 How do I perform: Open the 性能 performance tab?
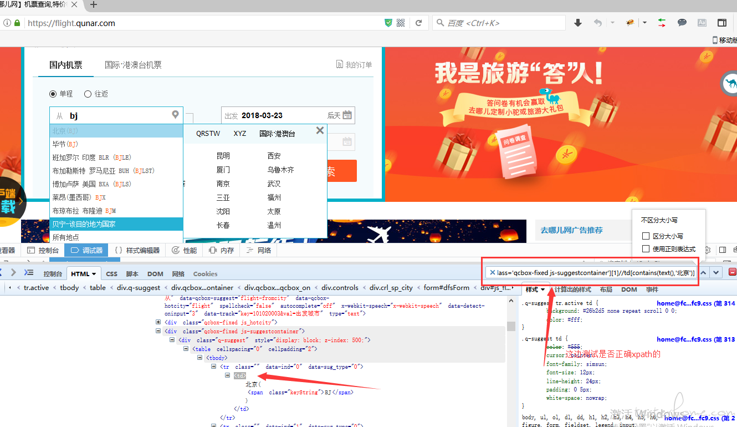[x=184, y=250]
